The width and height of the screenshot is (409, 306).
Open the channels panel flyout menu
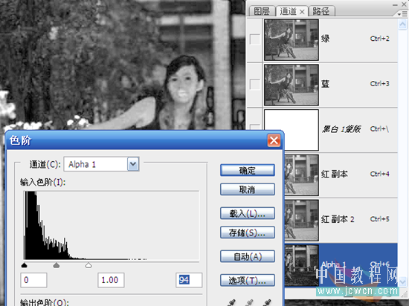402,14
